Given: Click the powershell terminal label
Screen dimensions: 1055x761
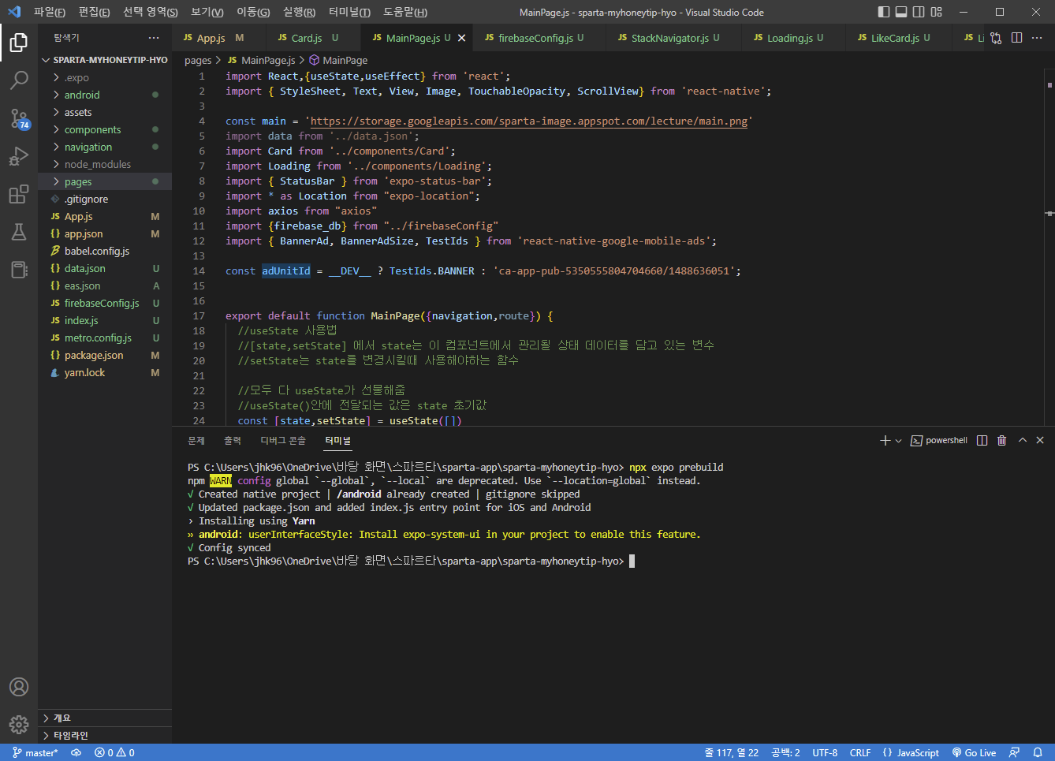Looking at the screenshot, I should coord(939,441).
